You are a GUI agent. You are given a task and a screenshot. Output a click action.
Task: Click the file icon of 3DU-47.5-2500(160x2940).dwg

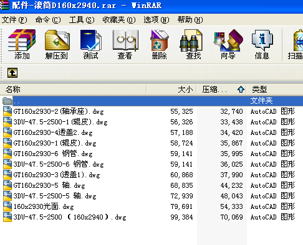pos(7,217)
